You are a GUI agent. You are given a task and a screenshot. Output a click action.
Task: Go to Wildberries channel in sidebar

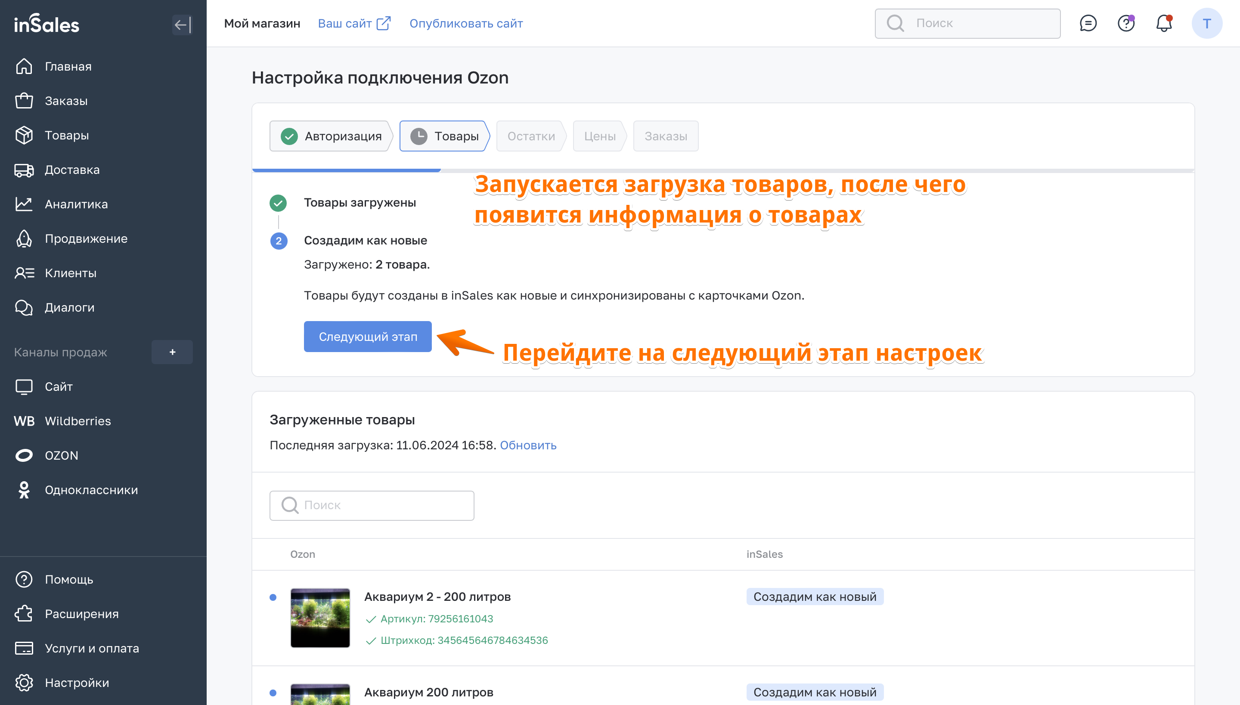[77, 421]
